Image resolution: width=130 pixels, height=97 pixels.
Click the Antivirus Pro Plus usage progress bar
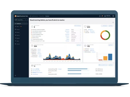(79, 69)
